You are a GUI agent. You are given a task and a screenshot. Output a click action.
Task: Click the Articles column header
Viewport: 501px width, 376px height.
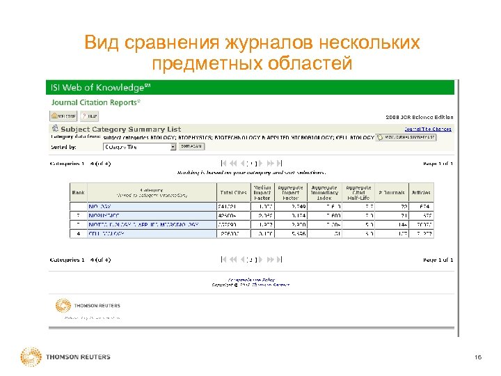(421, 192)
